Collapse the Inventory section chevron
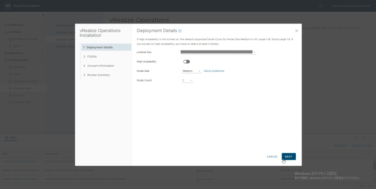Image resolution: width=376 pixels, height=189 pixels. click(x=43, y=32)
